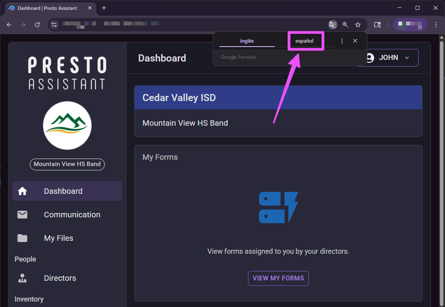Click the My Forms heading

click(160, 157)
